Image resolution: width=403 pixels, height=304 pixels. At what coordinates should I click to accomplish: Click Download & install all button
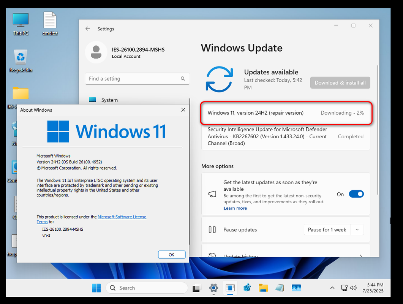pos(340,83)
